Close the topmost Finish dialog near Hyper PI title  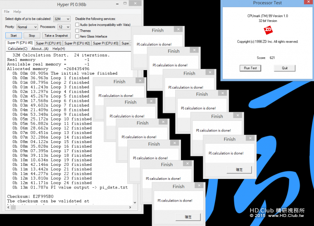178,29
